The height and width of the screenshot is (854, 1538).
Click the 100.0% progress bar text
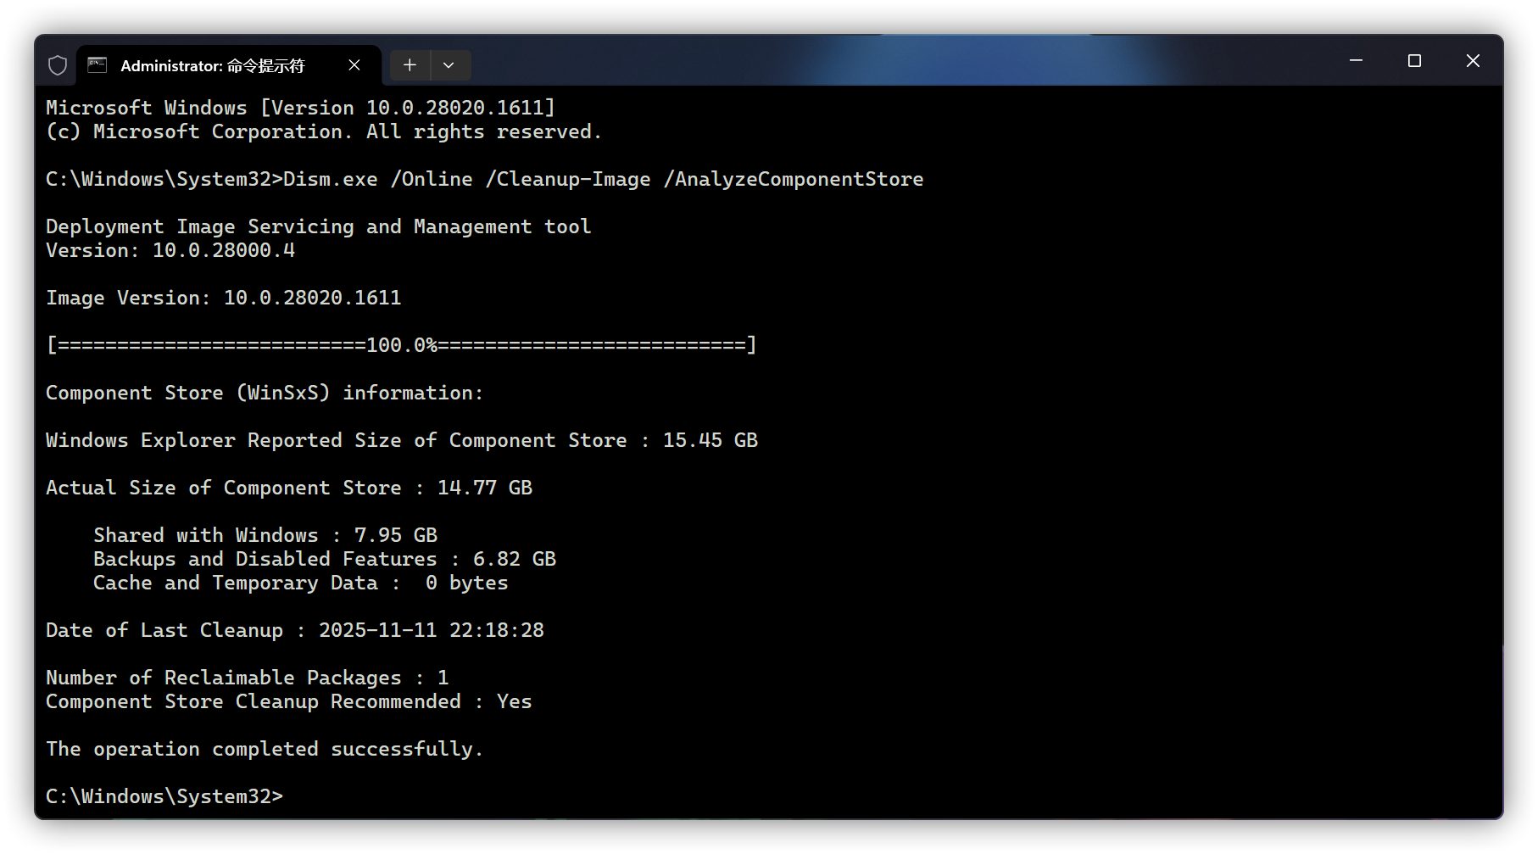(x=401, y=345)
